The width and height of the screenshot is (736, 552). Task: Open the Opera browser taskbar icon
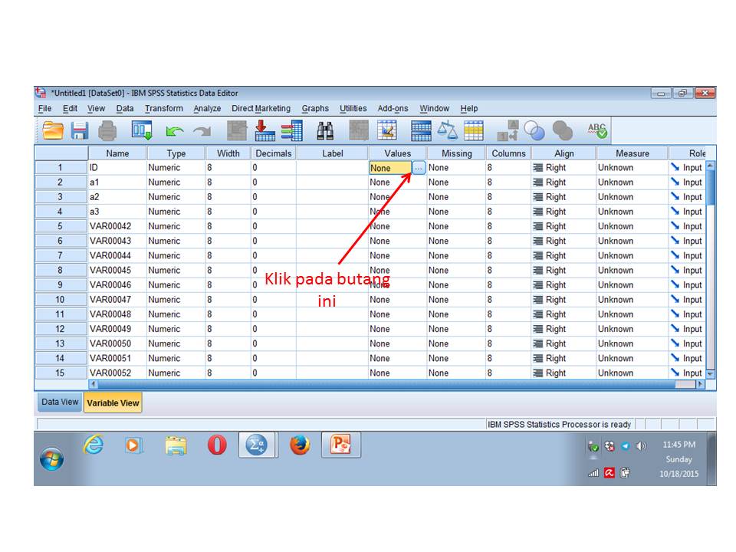point(217,445)
